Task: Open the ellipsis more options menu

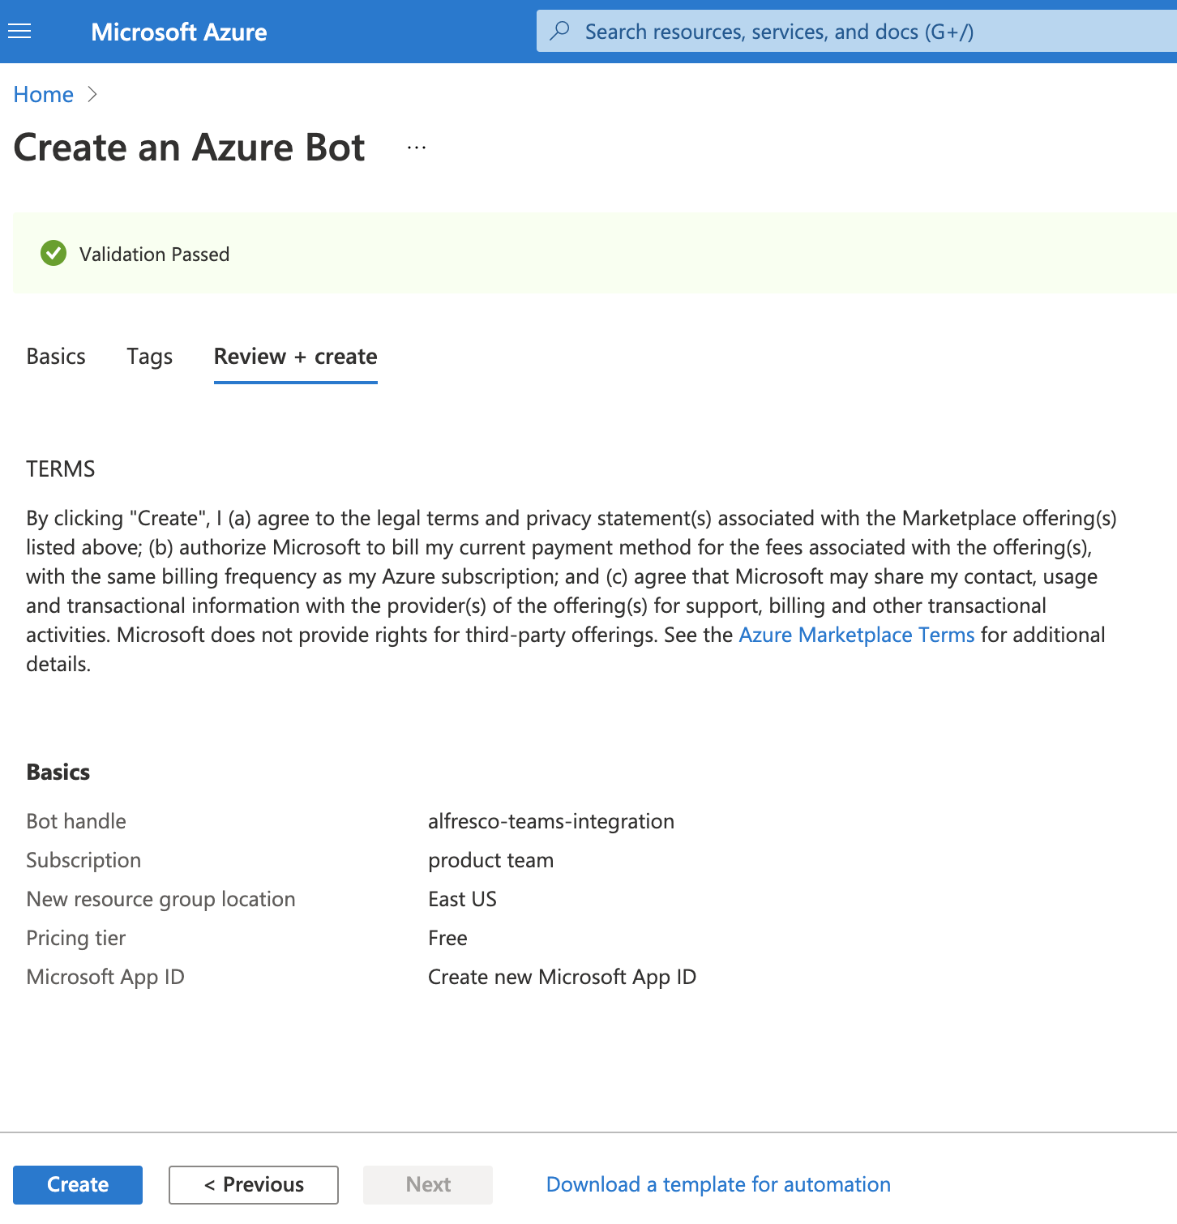Action: click(417, 148)
